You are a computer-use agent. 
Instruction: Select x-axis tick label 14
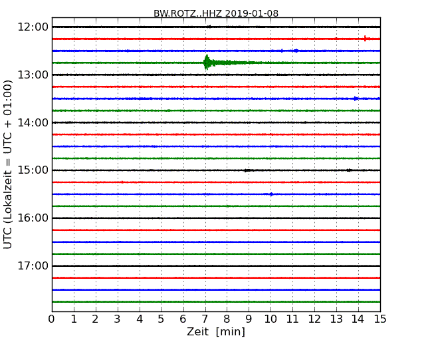pos(358,319)
